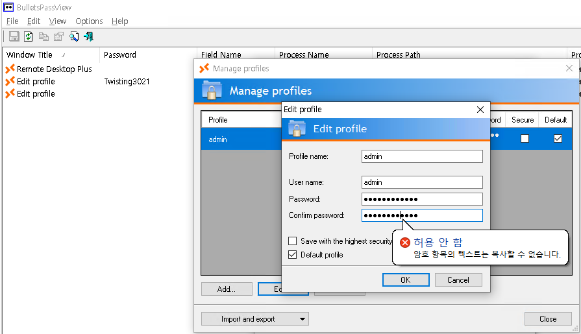Open the Help menu
This screenshot has width=581, height=334.
(119, 21)
